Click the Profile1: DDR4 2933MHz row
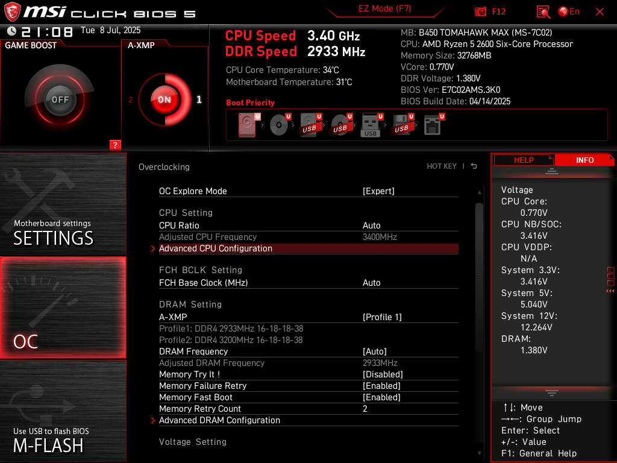Image resolution: width=617 pixels, height=463 pixels. (x=231, y=329)
